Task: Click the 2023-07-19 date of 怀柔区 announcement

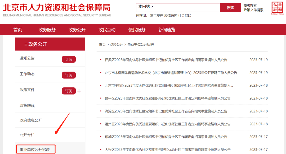Action: (x=258, y=60)
